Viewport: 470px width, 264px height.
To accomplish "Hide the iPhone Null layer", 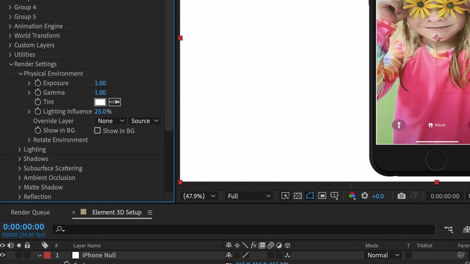I will pyautogui.click(x=3, y=255).
